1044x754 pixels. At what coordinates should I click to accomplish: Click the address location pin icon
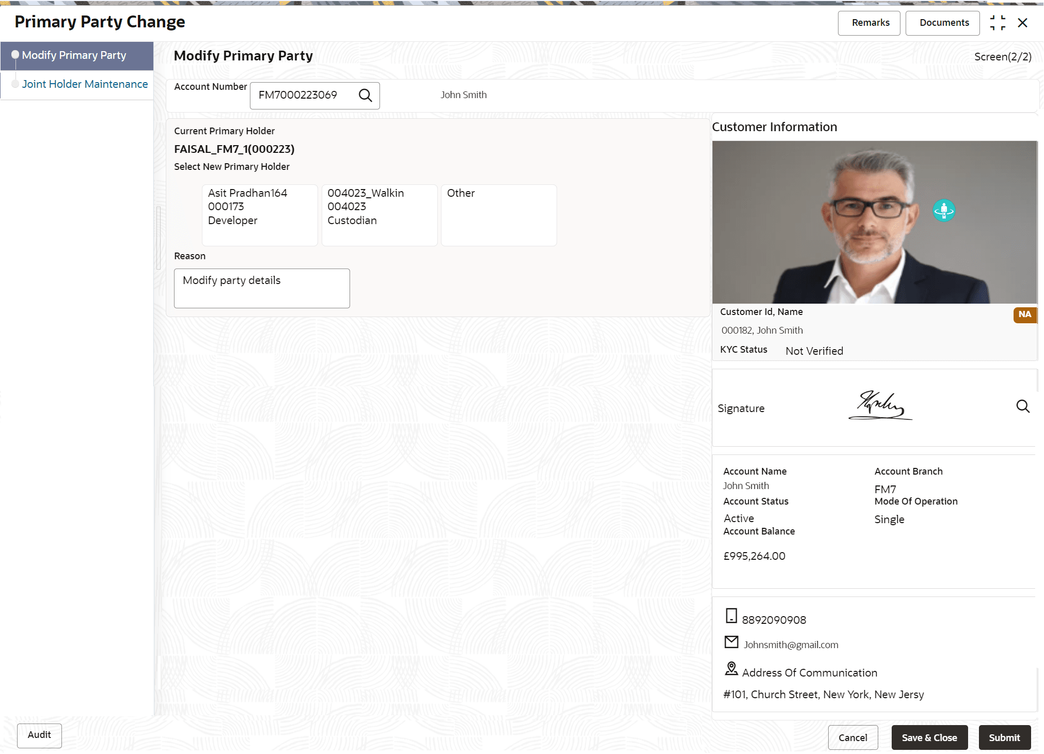tap(731, 669)
